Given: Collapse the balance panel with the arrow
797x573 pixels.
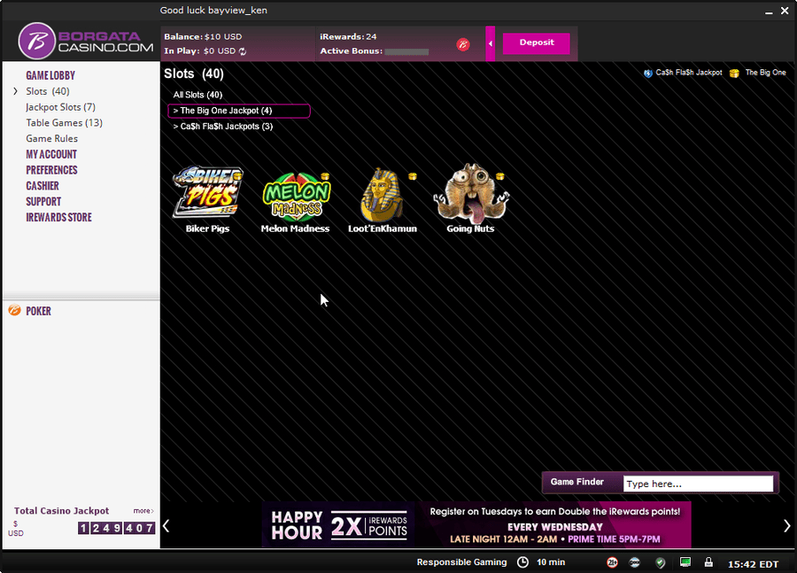Looking at the screenshot, I should (x=491, y=43).
